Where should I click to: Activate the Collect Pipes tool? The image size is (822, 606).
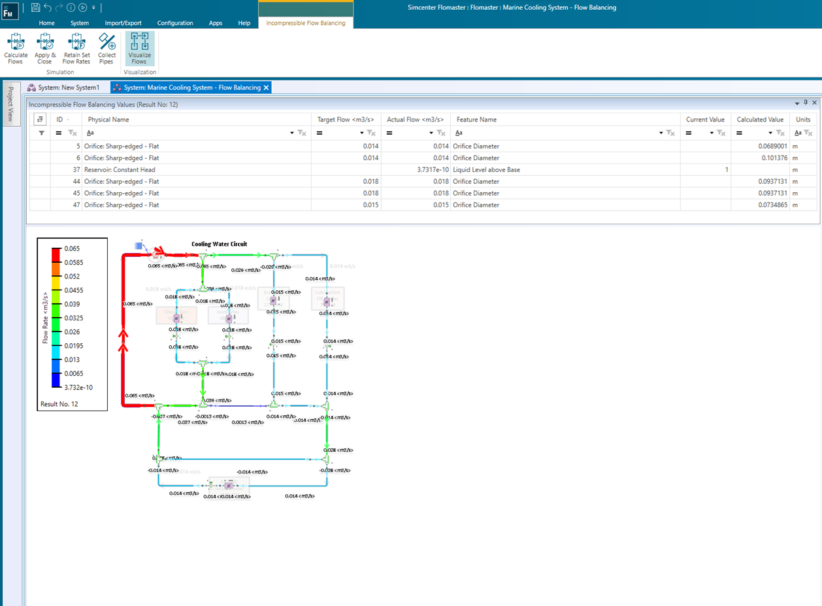(x=107, y=49)
